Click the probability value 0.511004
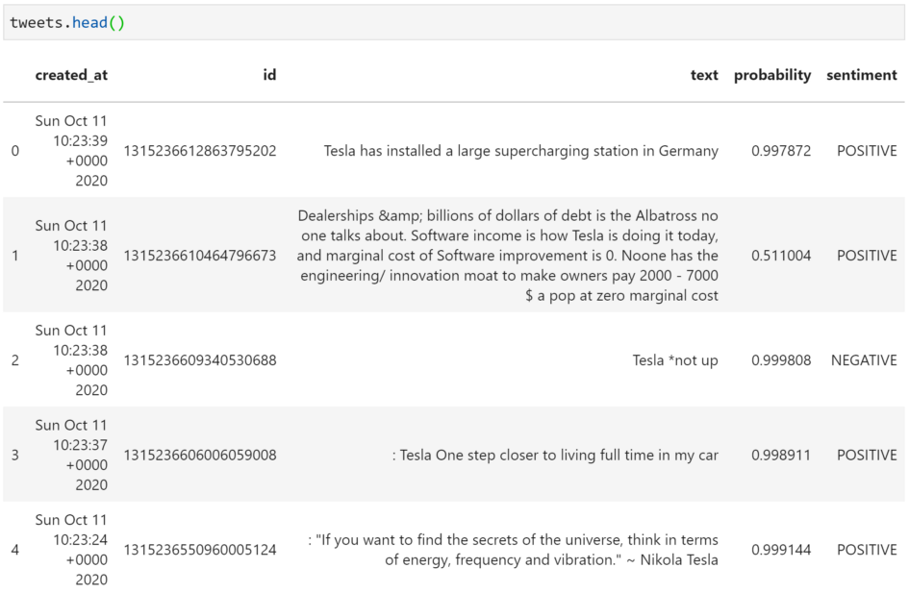 781,256
